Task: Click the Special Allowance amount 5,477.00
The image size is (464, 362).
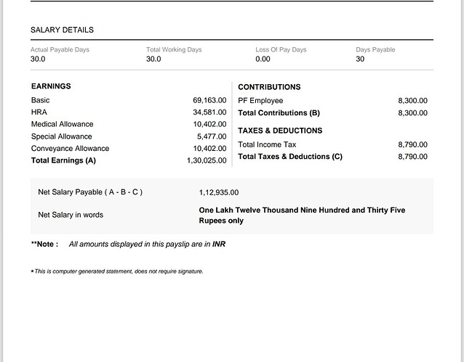Action: click(212, 136)
